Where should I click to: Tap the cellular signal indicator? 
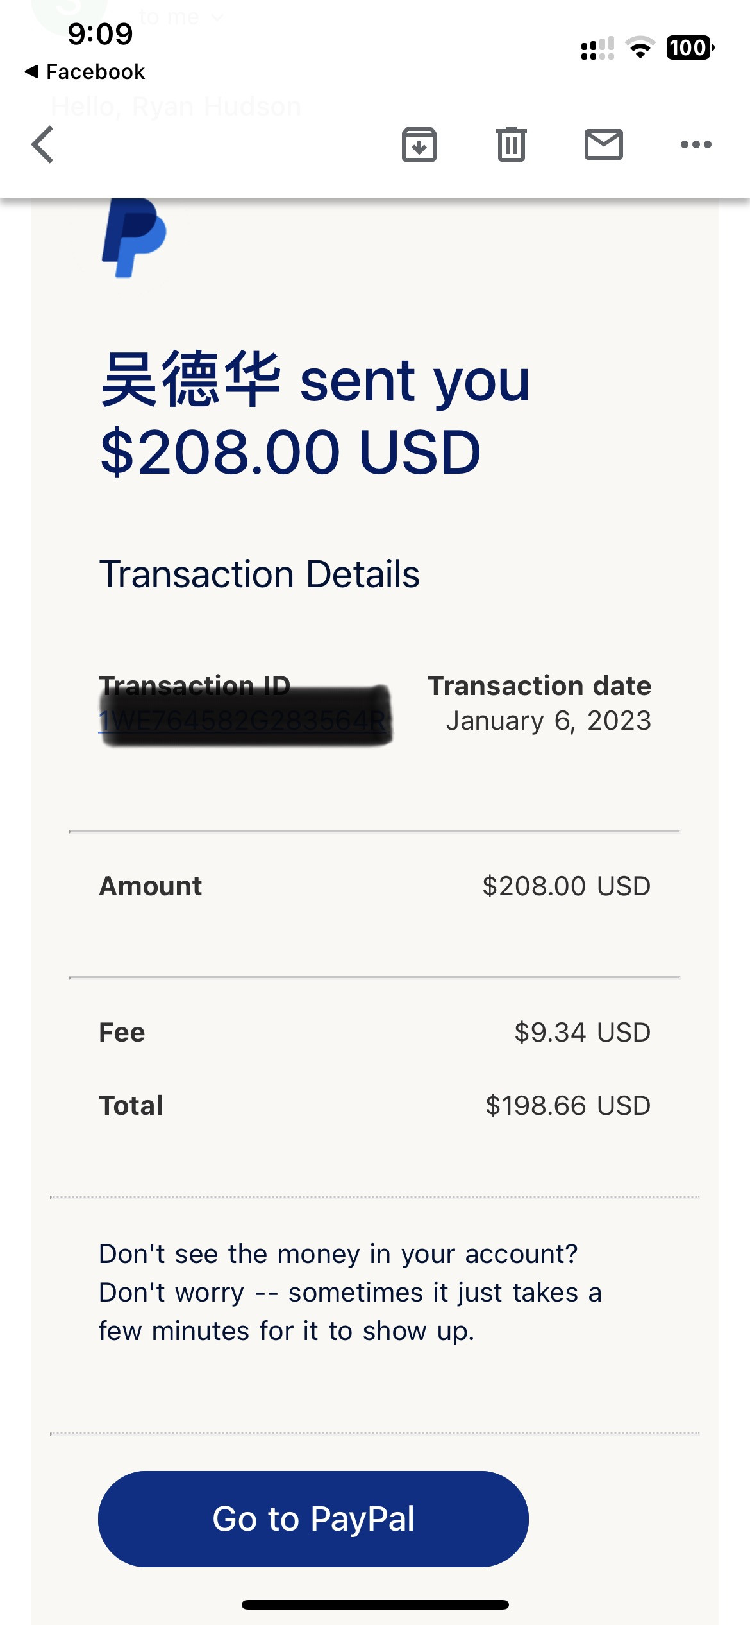click(597, 48)
